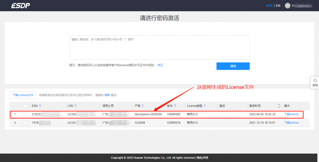
Task: Click the 操作 column header
Action: pyautogui.click(x=287, y=106)
